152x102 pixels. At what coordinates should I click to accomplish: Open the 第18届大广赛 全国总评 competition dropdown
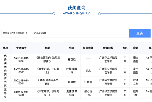tap(15, 33)
